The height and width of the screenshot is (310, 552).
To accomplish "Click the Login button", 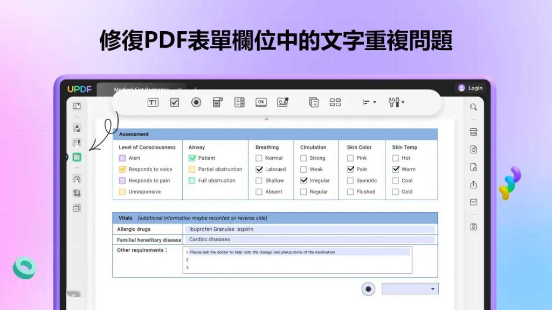I will (x=470, y=88).
